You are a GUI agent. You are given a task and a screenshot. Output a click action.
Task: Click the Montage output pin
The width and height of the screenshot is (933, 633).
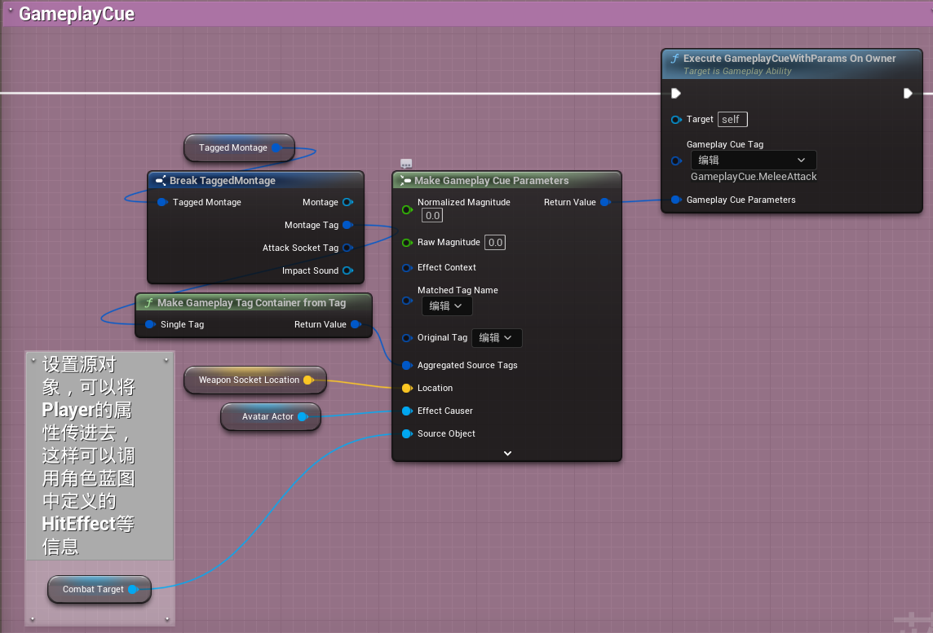348,202
